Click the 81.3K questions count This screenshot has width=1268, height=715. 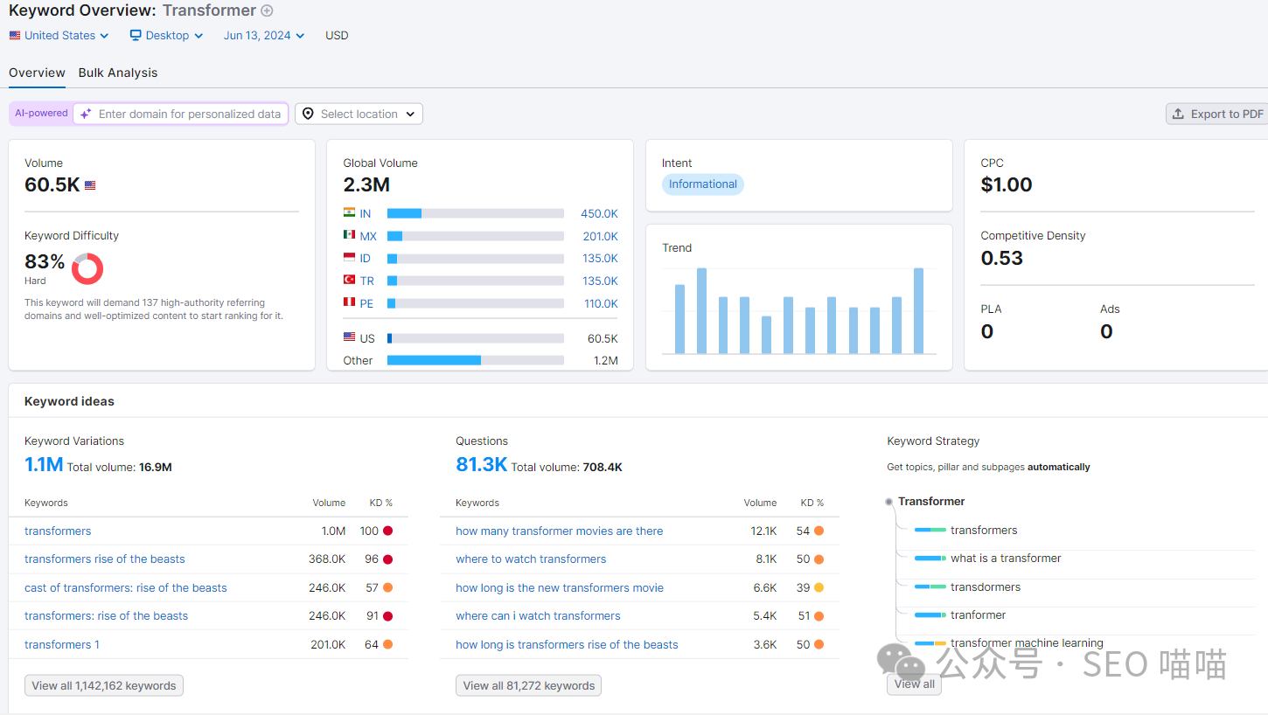[x=481, y=465]
